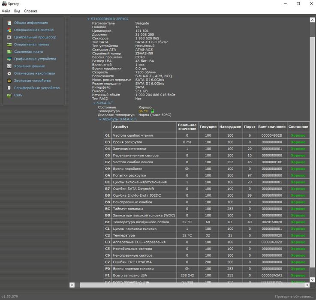The height and width of the screenshot is (300, 316).
Task: Click the Состояние column header
Action: pos(298,127)
